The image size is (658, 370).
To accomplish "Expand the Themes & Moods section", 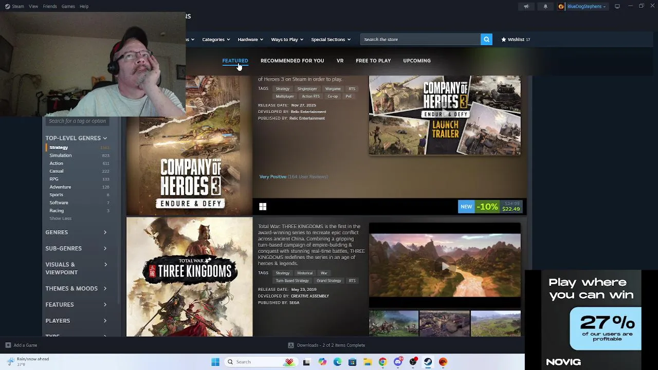I will [x=76, y=288].
